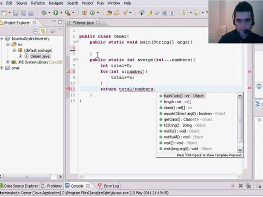This screenshot has height=197, width=263.
Task: Switch to the Data Source Explorer tab
Action: pos(19,186)
